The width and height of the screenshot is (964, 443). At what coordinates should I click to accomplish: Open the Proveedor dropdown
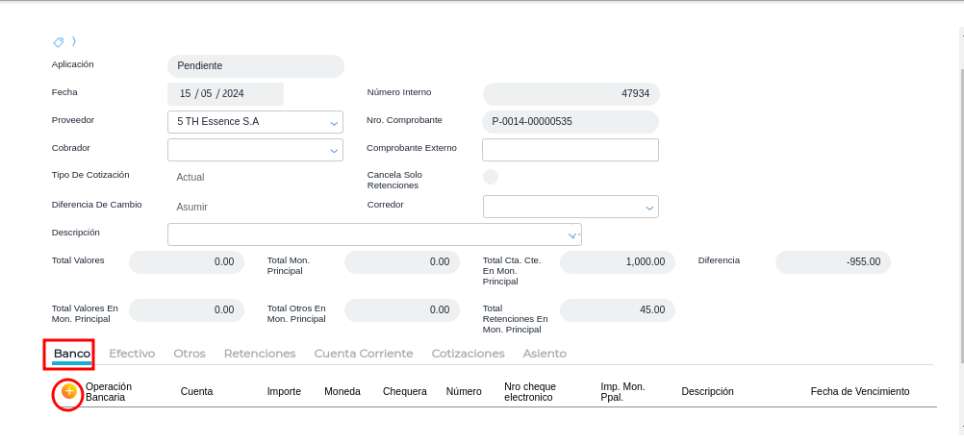334,123
